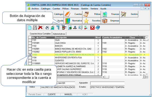Image resolution: width=154 pixels, height=97 pixels.
Task: Select row selector box for account 1102001
Action: point(30,49)
